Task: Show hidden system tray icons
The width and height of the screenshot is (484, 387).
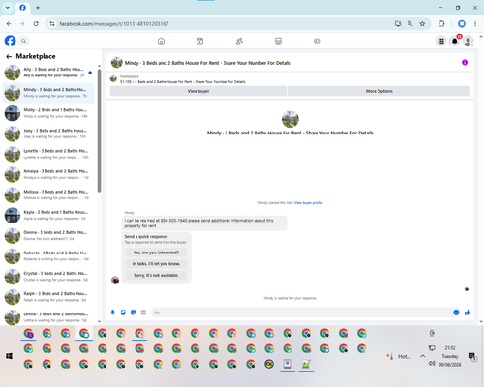Action: click(x=422, y=356)
